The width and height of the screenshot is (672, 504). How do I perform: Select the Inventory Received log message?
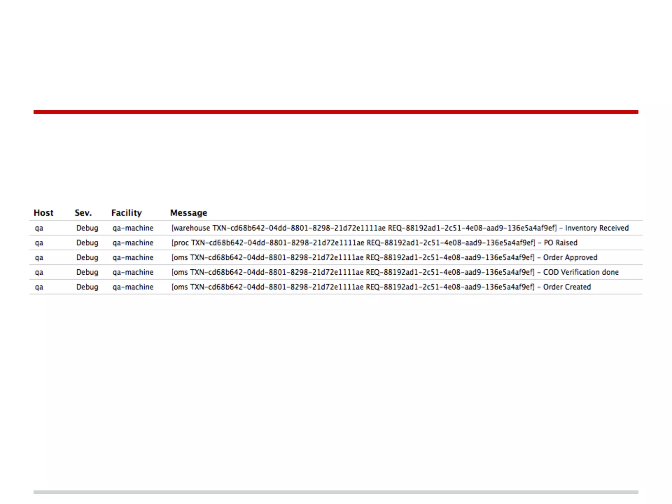click(400, 228)
